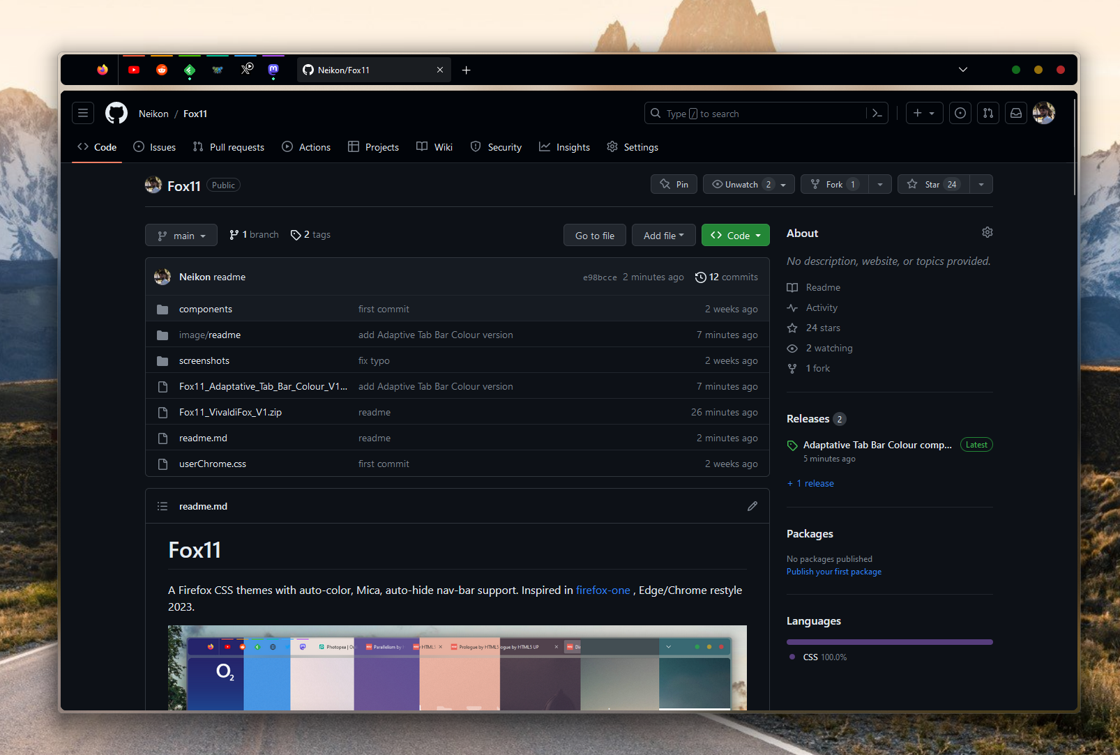Image resolution: width=1120 pixels, height=755 pixels.
Task: Open the pinned Reddit tab
Action: click(x=162, y=70)
